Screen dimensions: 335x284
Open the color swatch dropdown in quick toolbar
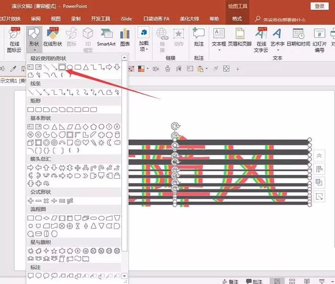pos(147,69)
